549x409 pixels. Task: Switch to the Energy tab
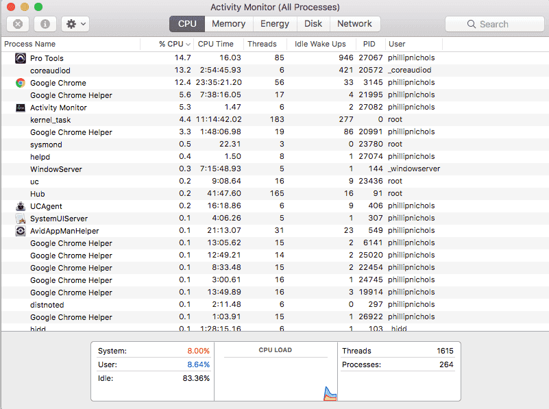click(275, 24)
